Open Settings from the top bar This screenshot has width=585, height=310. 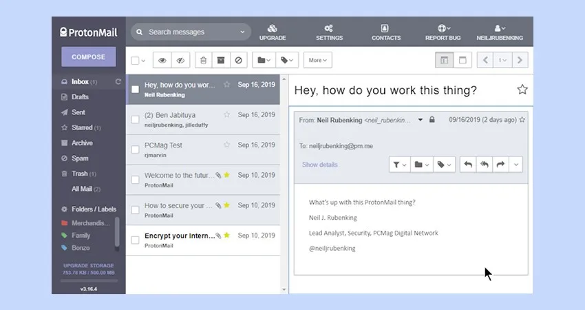tap(329, 32)
